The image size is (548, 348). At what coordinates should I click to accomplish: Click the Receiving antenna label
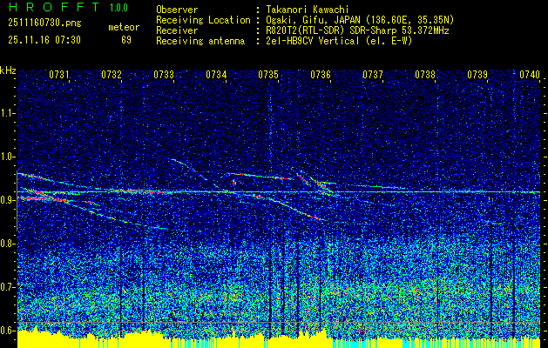(x=200, y=41)
